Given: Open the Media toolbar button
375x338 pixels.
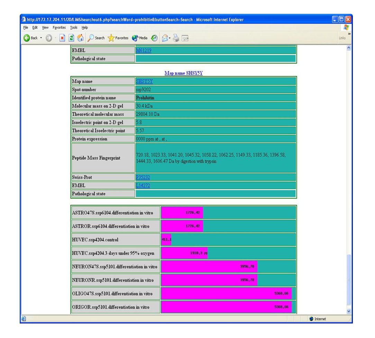Looking at the screenshot, I should (x=140, y=38).
